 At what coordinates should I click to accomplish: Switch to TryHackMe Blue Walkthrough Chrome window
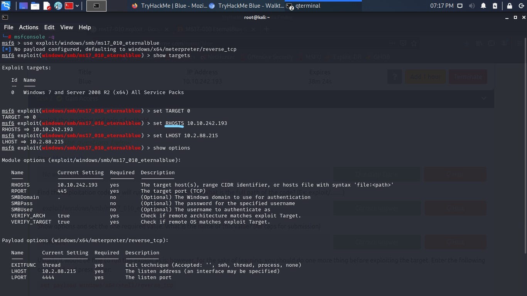coord(246,6)
